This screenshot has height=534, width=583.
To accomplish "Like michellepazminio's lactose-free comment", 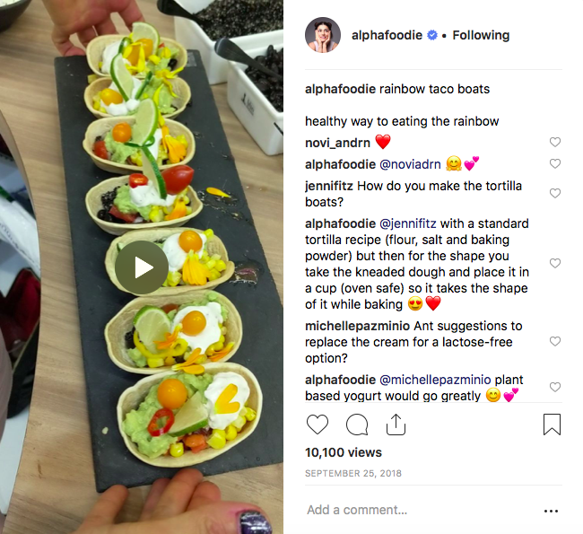I will point(554,341).
